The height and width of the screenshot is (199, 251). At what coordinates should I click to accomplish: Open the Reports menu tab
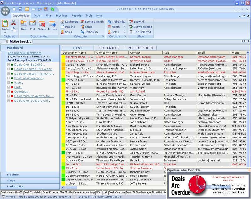[76, 15]
